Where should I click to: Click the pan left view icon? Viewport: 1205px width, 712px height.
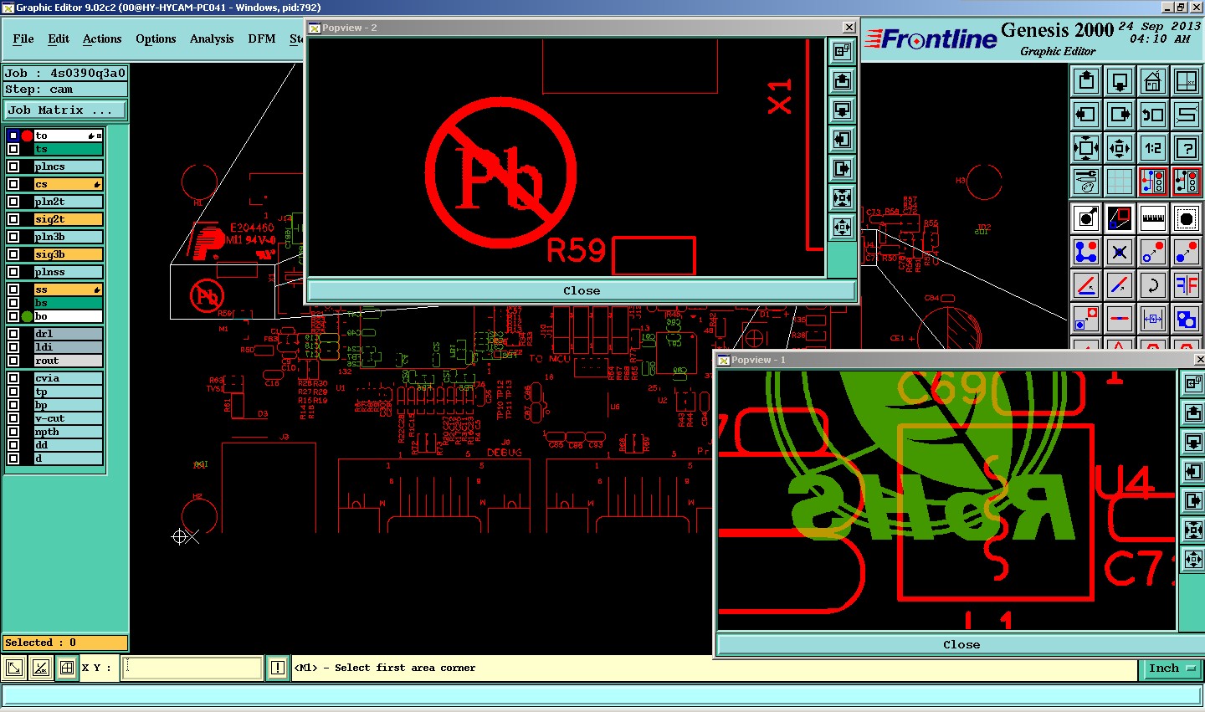(1086, 115)
